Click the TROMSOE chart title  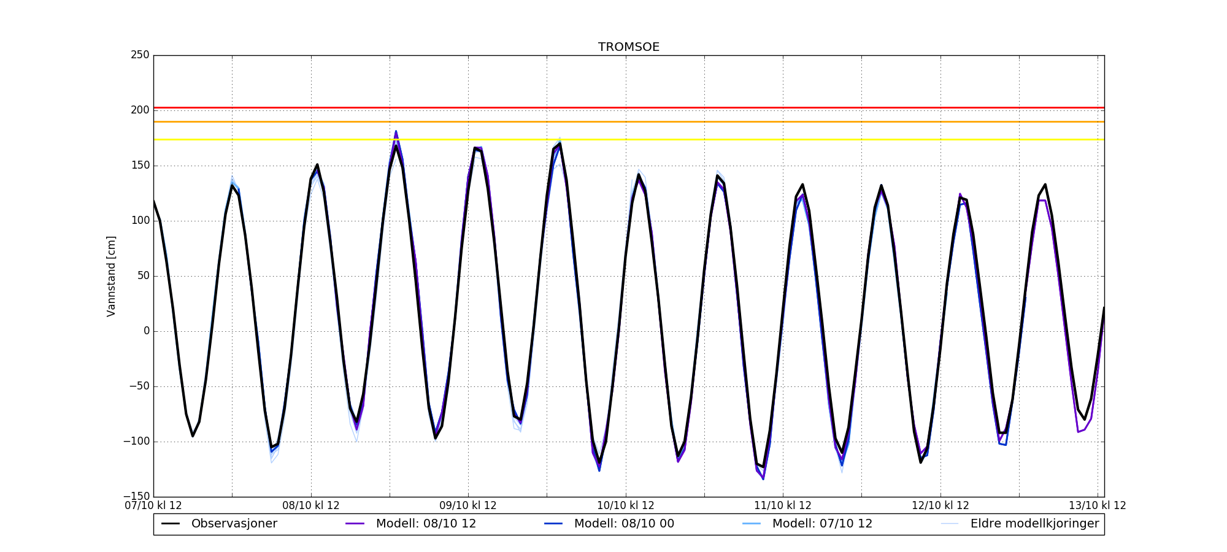point(629,47)
